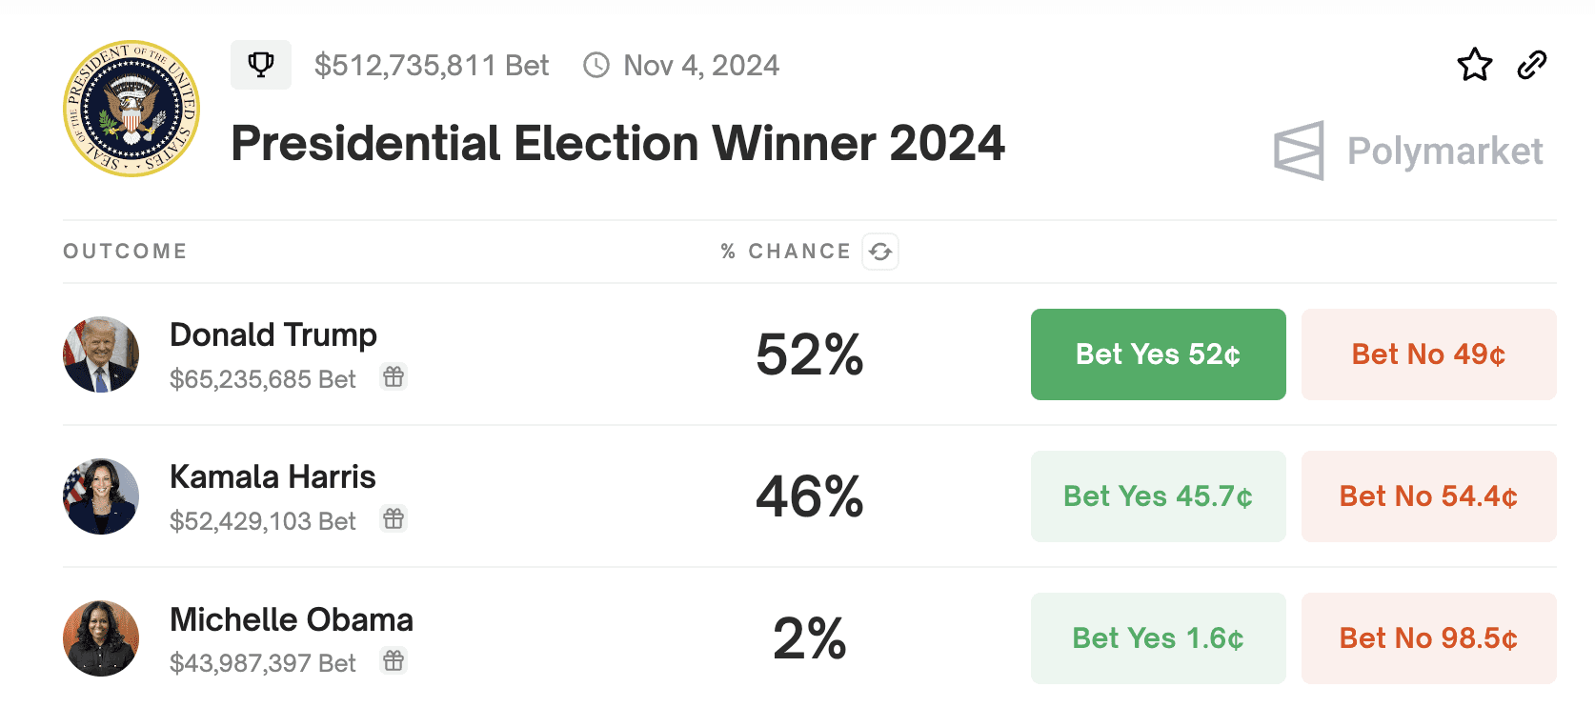Copy the market link via chain icon
The image size is (1595, 728).
point(1532,65)
